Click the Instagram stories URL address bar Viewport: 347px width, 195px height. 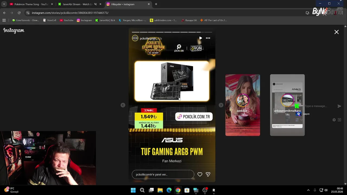click(x=70, y=13)
